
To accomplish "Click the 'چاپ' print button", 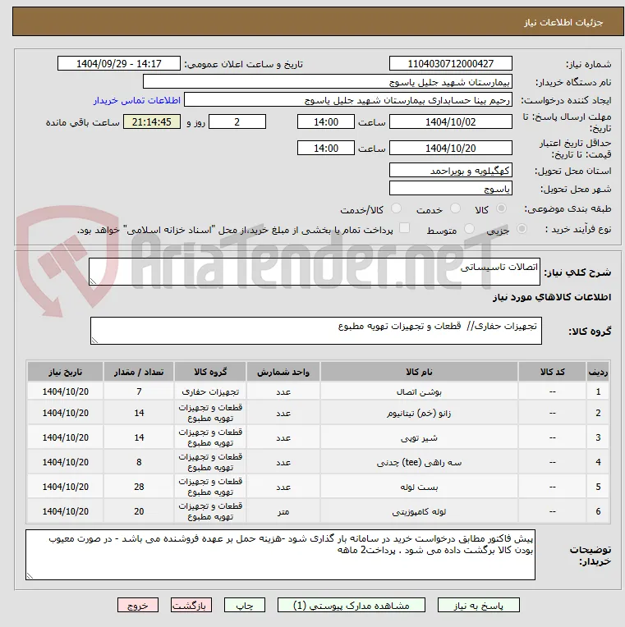I will coord(245,605).
